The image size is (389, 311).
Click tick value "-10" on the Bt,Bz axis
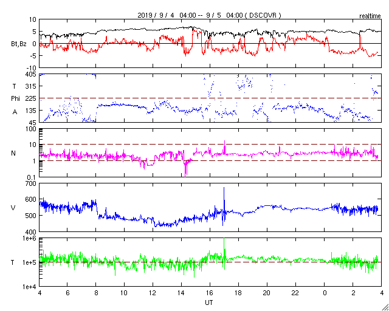point(31,68)
